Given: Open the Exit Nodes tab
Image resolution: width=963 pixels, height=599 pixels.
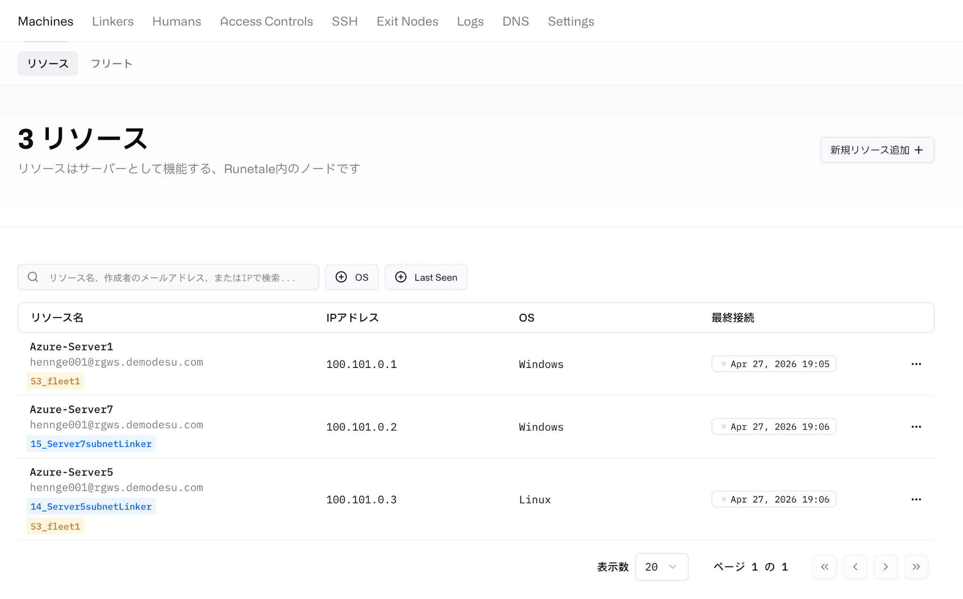Looking at the screenshot, I should [407, 21].
